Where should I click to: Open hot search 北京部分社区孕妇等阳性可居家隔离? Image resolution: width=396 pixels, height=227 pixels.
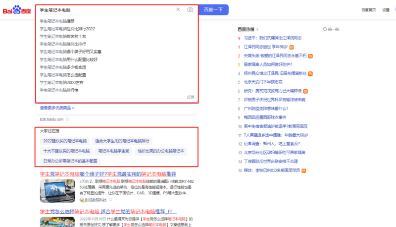pos(275,153)
